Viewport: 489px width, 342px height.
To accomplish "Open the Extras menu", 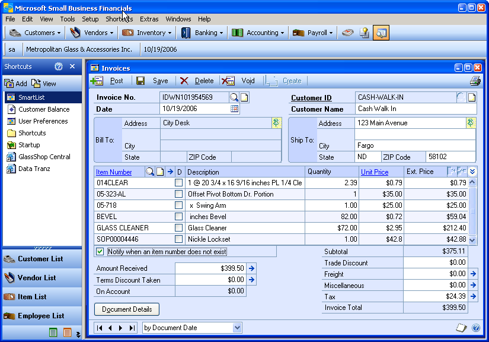I will (x=149, y=19).
